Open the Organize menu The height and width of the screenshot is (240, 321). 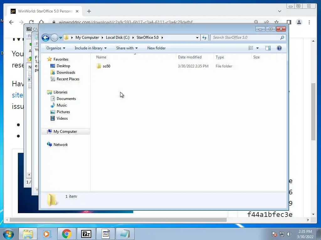point(56,48)
